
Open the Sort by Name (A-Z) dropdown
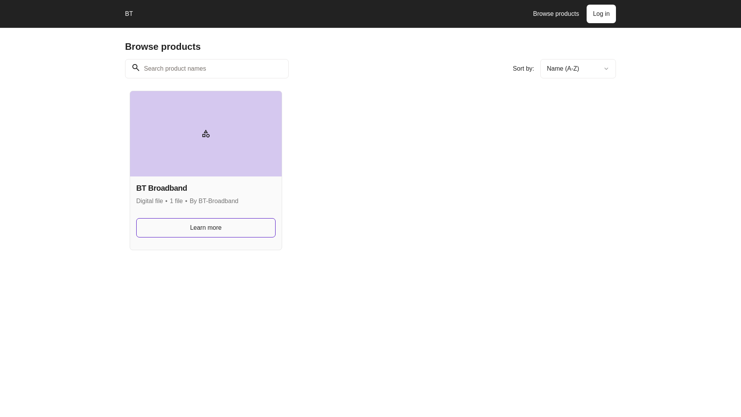(578, 69)
